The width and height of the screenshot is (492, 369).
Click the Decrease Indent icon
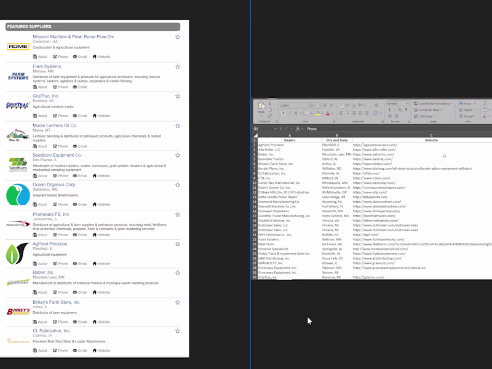(360, 113)
